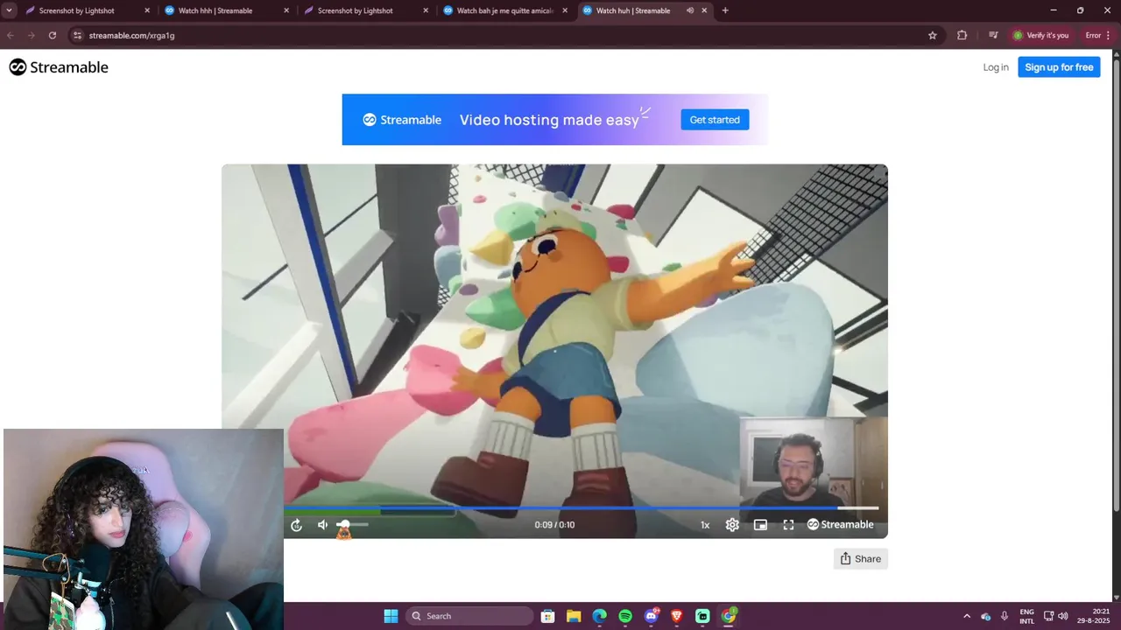This screenshot has width=1121, height=630.
Task: Reload the current page
Action: pos(53,35)
